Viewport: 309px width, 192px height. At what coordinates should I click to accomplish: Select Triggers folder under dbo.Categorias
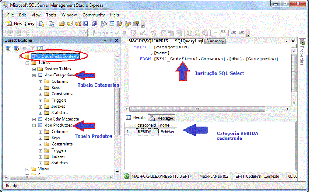(x=59, y=100)
